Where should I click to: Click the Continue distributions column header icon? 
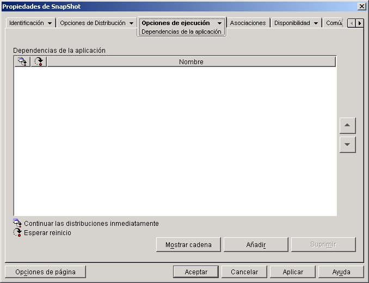22,61
